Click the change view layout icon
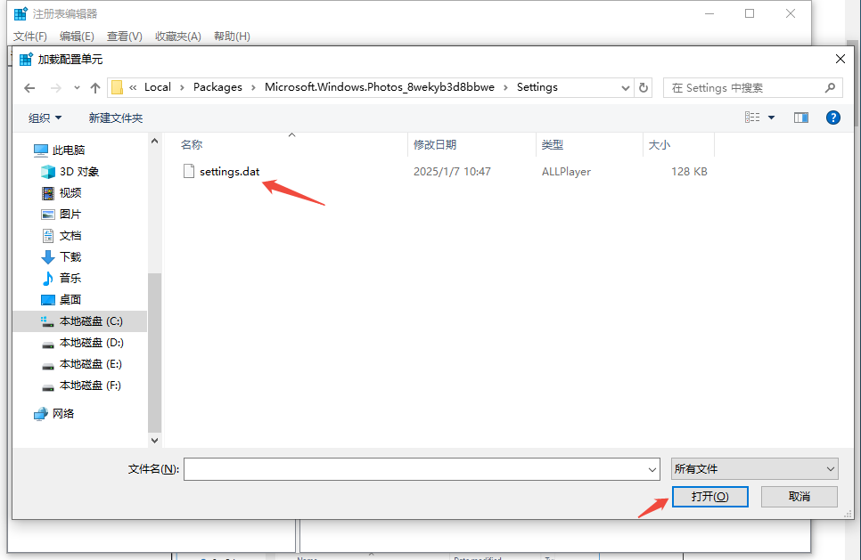The width and height of the screenshot is (861, 560). 752,118
